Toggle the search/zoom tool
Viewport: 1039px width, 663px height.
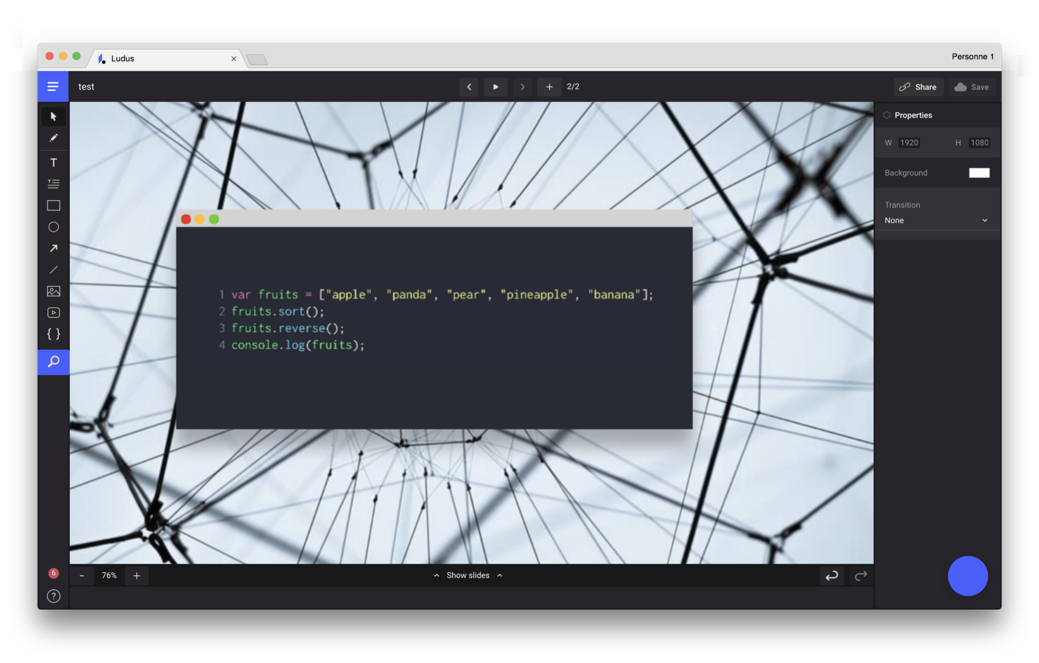pyautogui.click(x=54, y=362)
